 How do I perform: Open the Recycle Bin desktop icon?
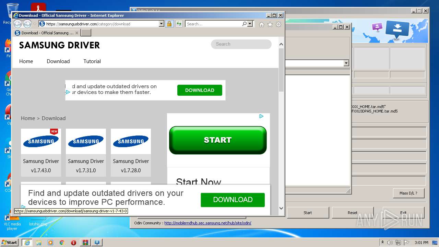coord(8,13)
